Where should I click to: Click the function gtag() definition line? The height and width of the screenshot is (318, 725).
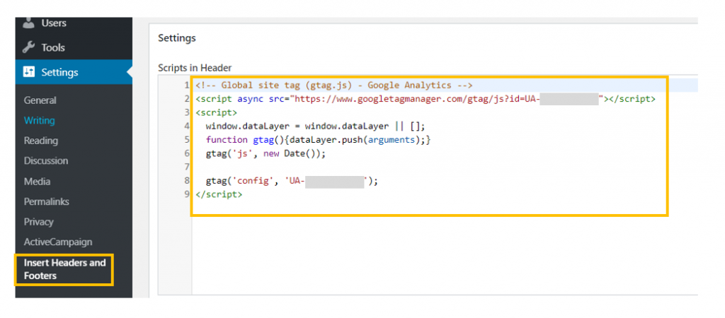click(318, 140)
